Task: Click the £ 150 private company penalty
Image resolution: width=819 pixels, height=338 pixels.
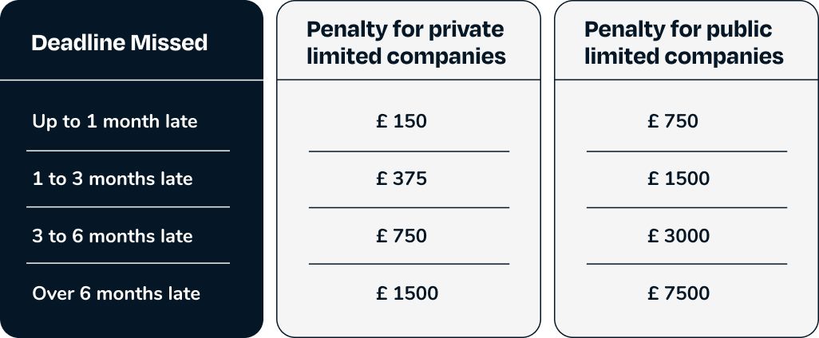Action: 402,122
